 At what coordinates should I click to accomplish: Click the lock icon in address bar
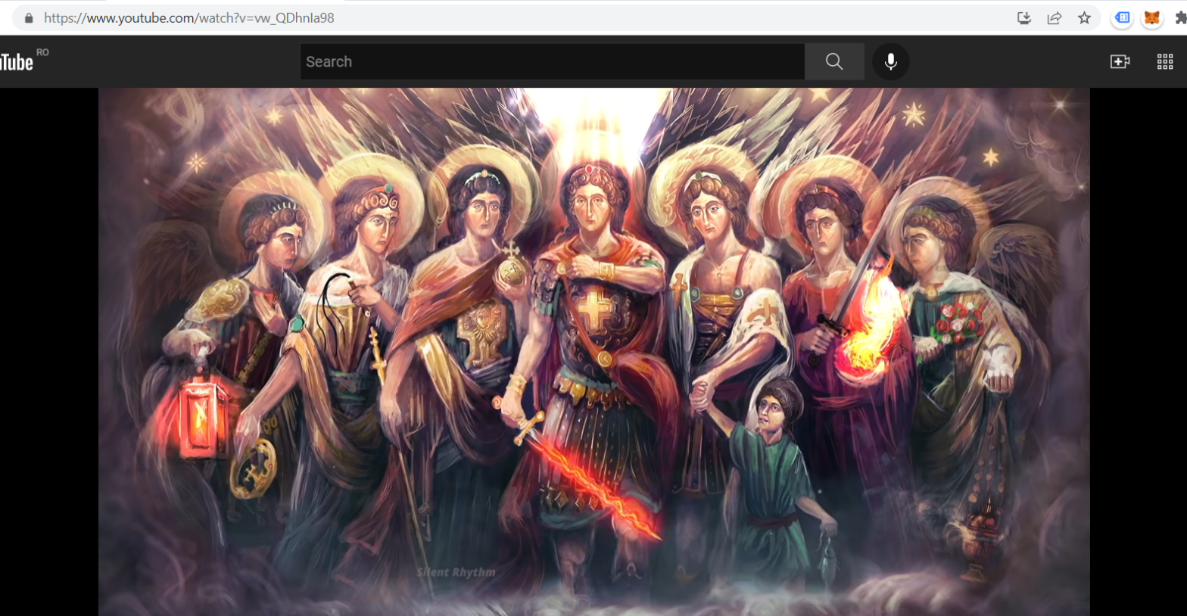click(29, 18)
